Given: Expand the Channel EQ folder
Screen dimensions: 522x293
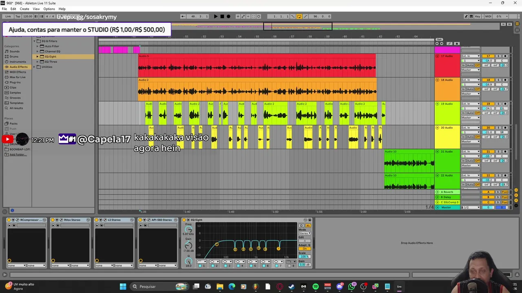Looking at the screenshot, I should coord(37,51).
